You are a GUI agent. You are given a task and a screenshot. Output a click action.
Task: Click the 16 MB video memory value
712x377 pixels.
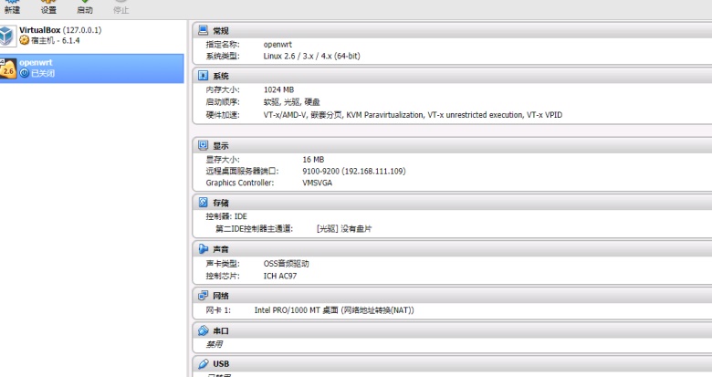[x=313, y=160]
